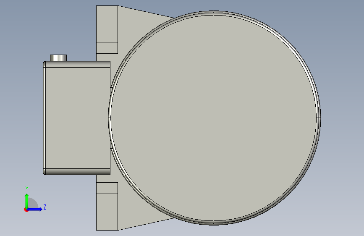
Task: Select the rectangular box body on the left
Action: pos(76,118)
